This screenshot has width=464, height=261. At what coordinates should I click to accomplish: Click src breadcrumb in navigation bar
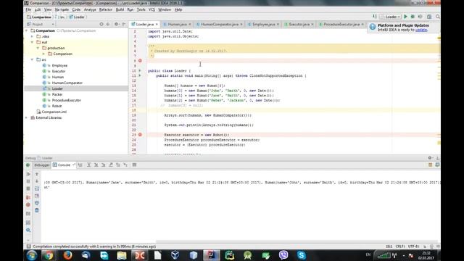61,17
